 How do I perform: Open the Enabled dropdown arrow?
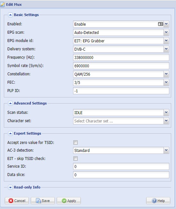coord(166,24)
